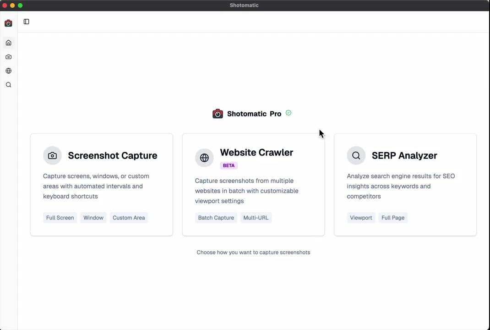Open Website Crawler via sidebar globe icon

[8, 71]
